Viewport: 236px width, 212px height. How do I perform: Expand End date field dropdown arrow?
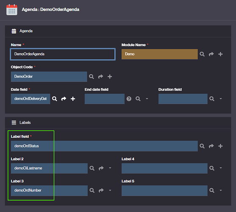[147, 99]
